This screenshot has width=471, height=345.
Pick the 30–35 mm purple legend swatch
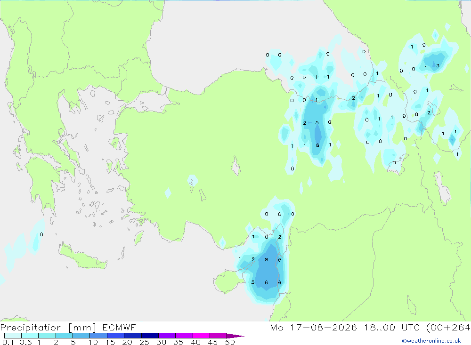click(x=167, y=336)
